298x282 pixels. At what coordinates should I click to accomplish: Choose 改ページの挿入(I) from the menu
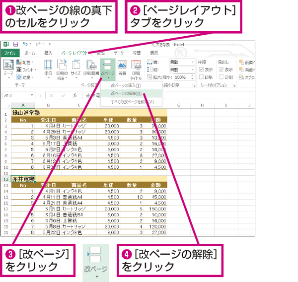pyautogui.click(x=131, y=85)
